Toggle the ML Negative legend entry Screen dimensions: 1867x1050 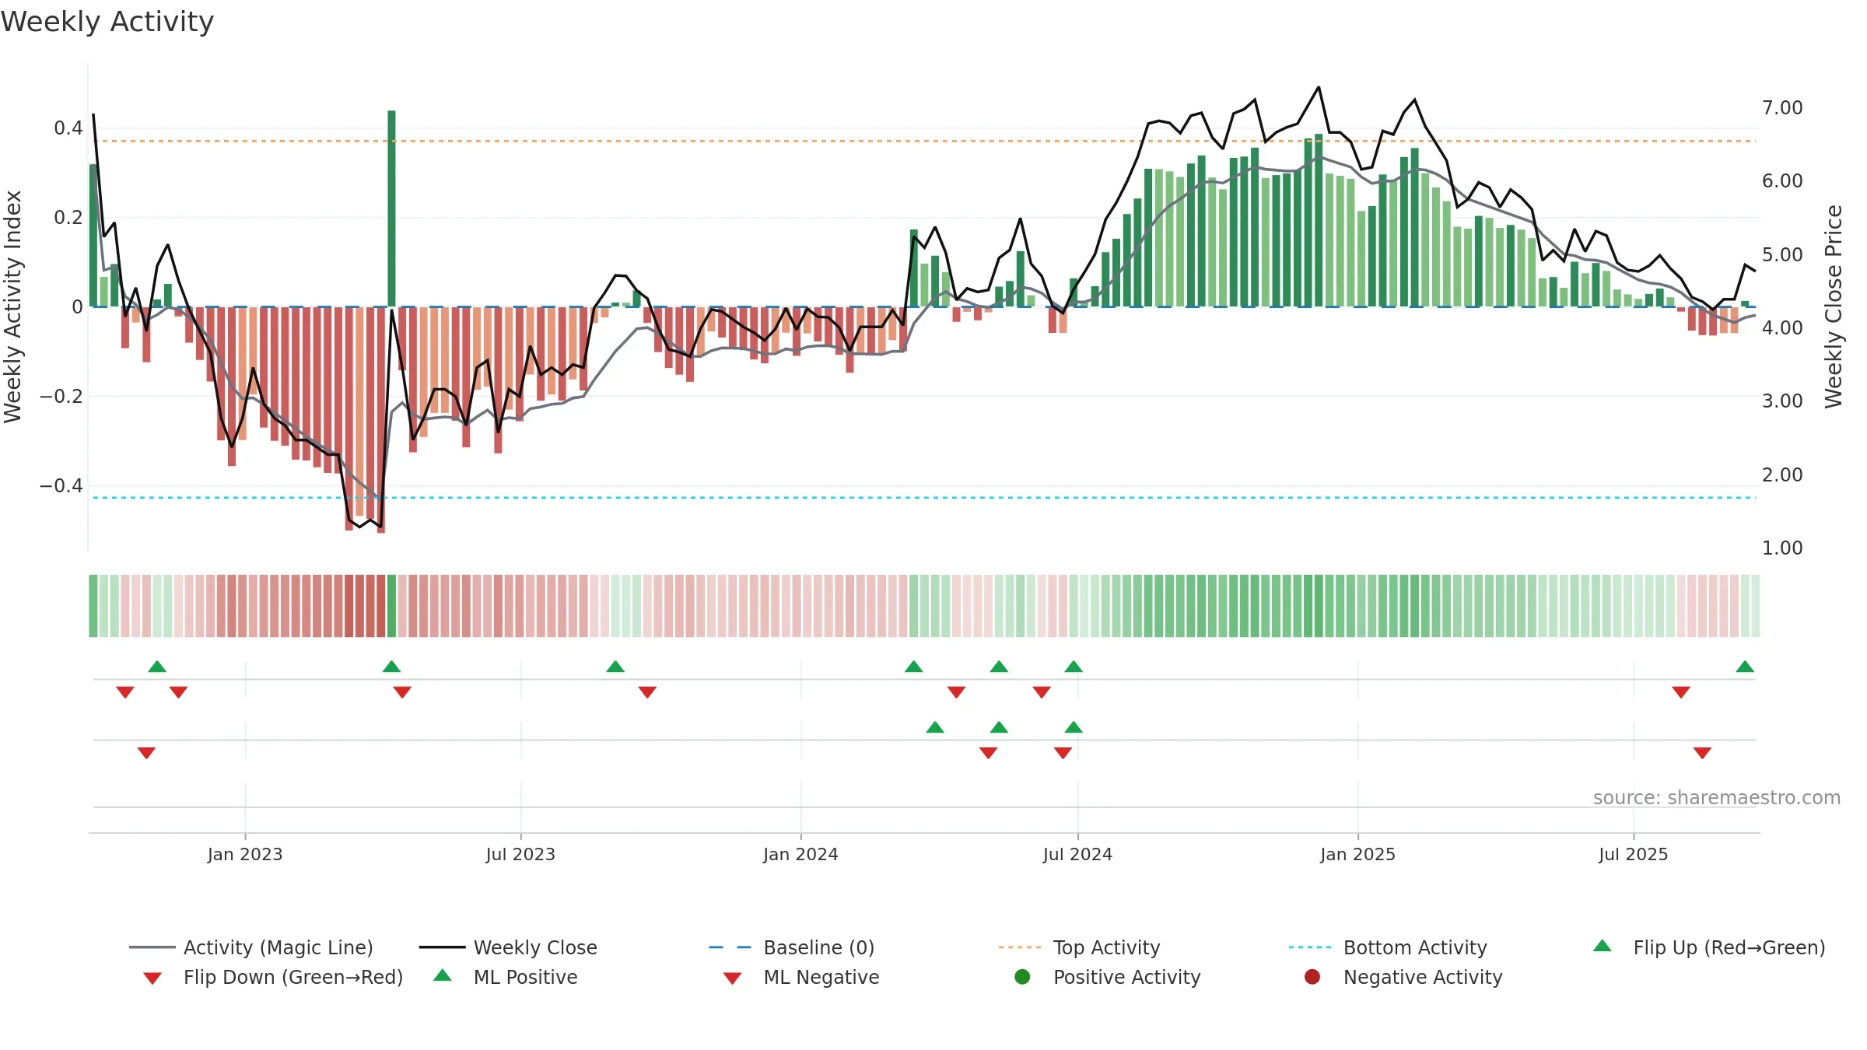[801, 977]
